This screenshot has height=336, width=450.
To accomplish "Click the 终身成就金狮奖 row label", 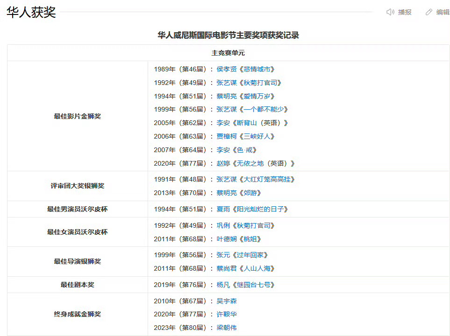I will click(x=78, y=314).
